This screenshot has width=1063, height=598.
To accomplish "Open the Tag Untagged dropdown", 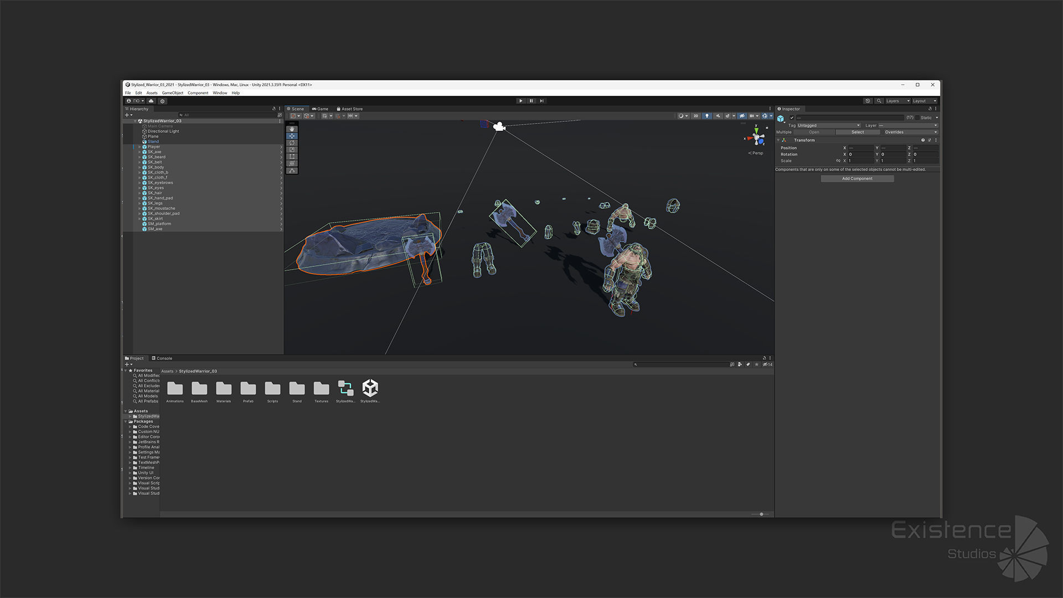I will coord(828,125).
